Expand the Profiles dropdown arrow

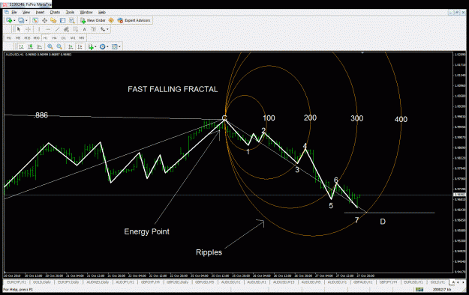point(26,20)
